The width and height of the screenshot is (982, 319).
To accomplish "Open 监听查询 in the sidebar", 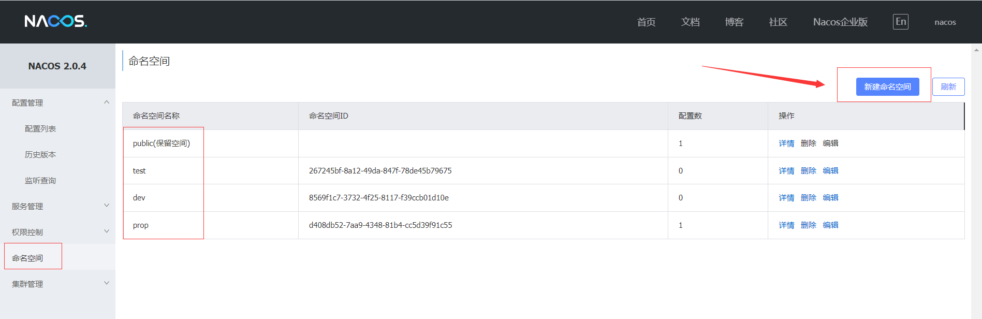I will (40, 181).
